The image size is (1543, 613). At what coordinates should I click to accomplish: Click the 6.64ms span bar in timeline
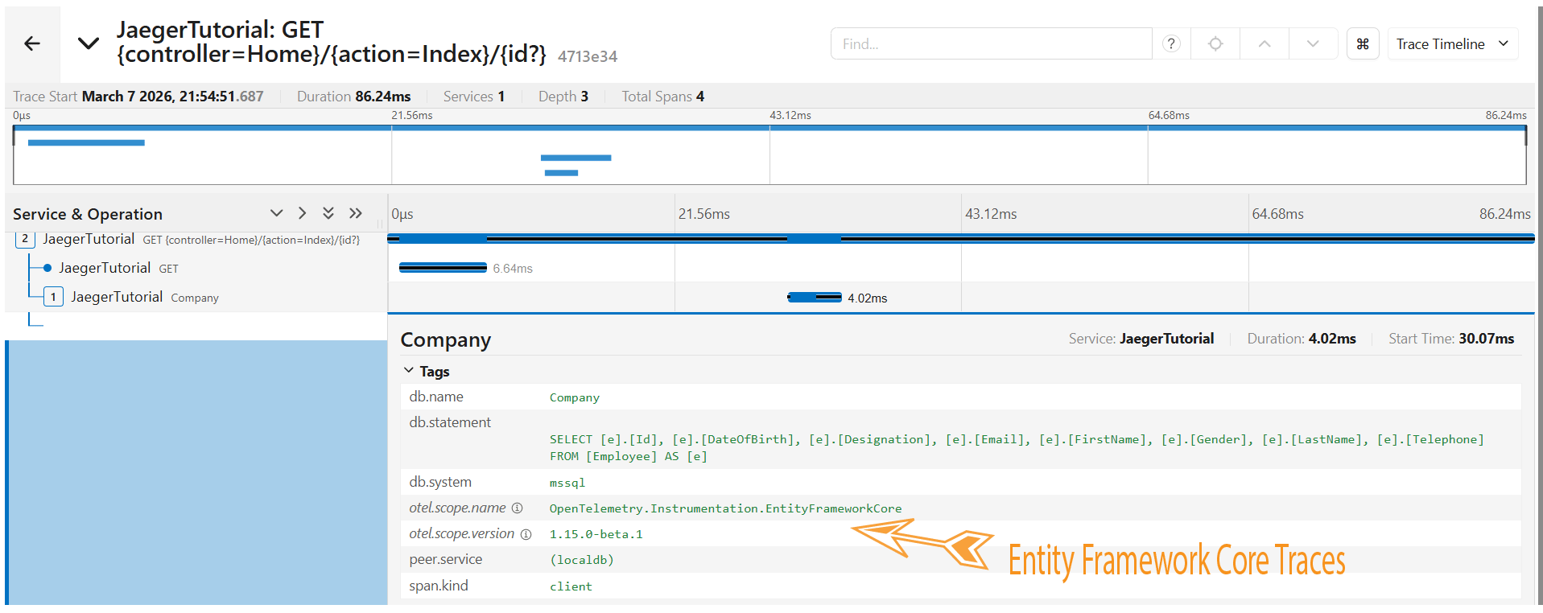pos(443,268)
